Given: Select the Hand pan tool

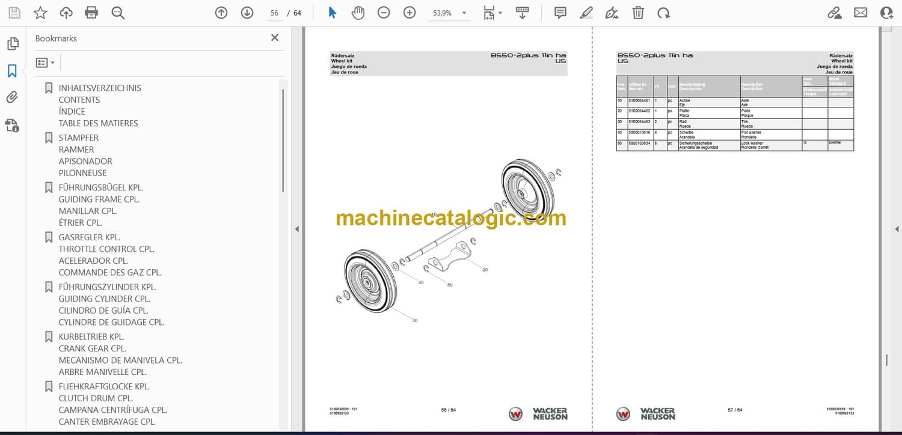Looking at the screenshot, I should (358, 13).
